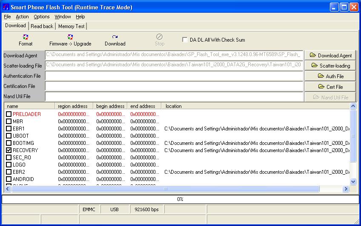The width and height of the screenshot is (361, 226).
Task: Click the horizontal scrollbar thumb
Action: (x=165, y=189)
